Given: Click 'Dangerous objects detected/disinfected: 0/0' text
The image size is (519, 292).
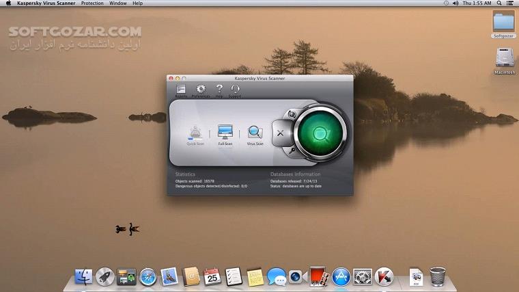Looking at the screenshot, I should coord(211,186).
